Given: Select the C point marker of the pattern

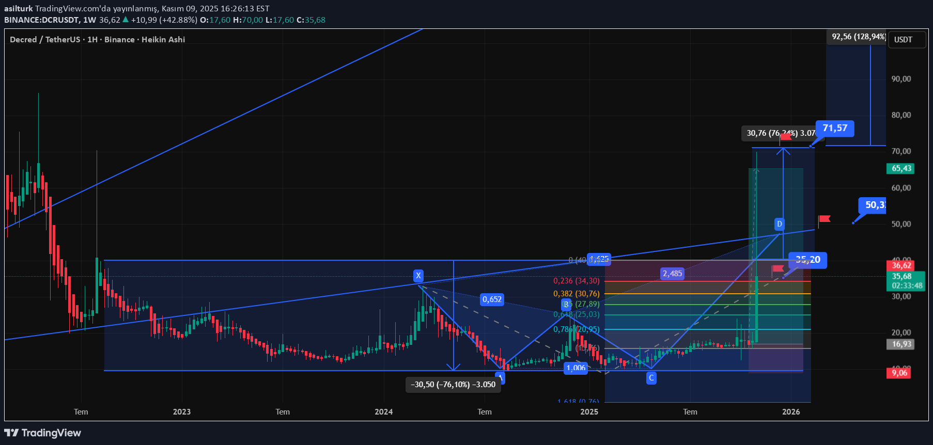Looking at the screenshot, I should tap(651, 378).
